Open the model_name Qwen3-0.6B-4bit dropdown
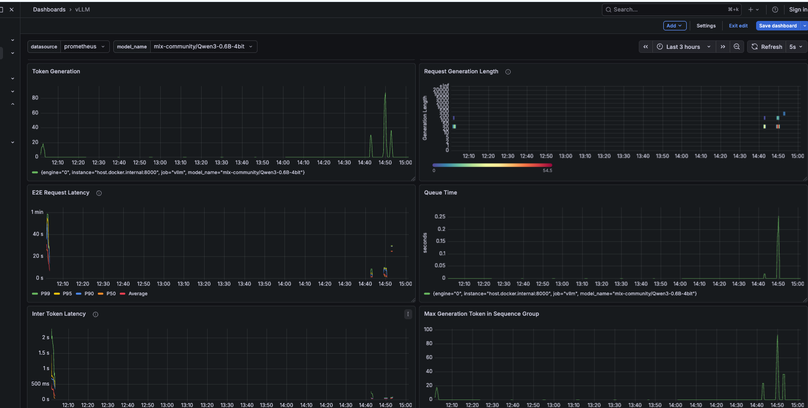This screenshot has height=408, width=808. (204, 47)
